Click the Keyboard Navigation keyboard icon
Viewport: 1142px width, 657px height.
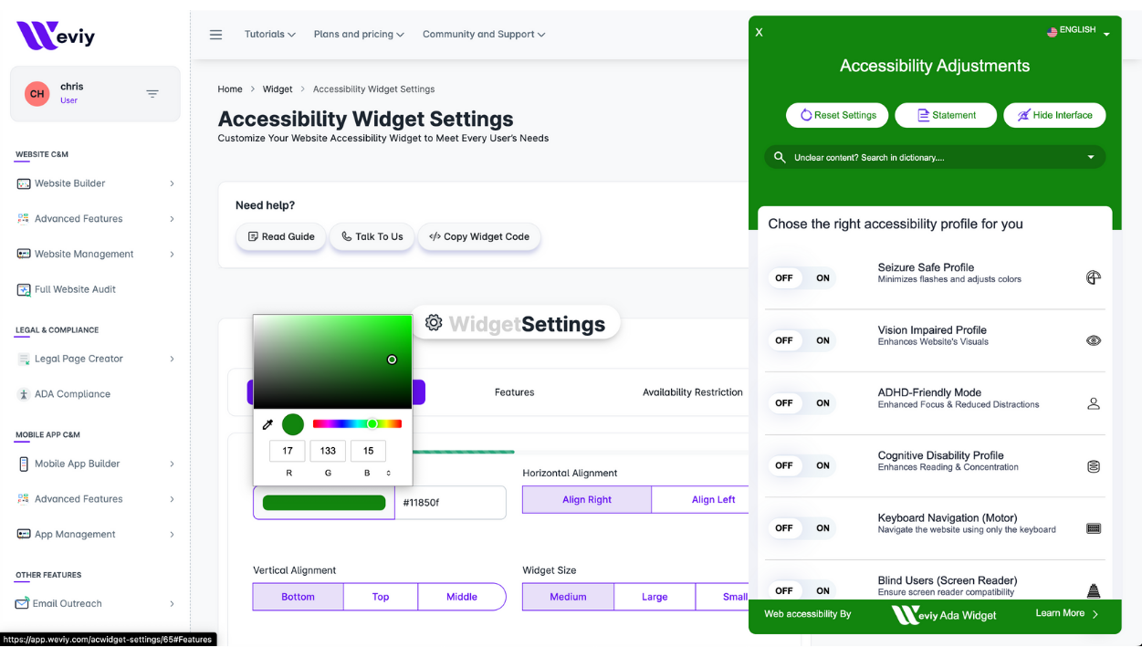coord(1093,528)
